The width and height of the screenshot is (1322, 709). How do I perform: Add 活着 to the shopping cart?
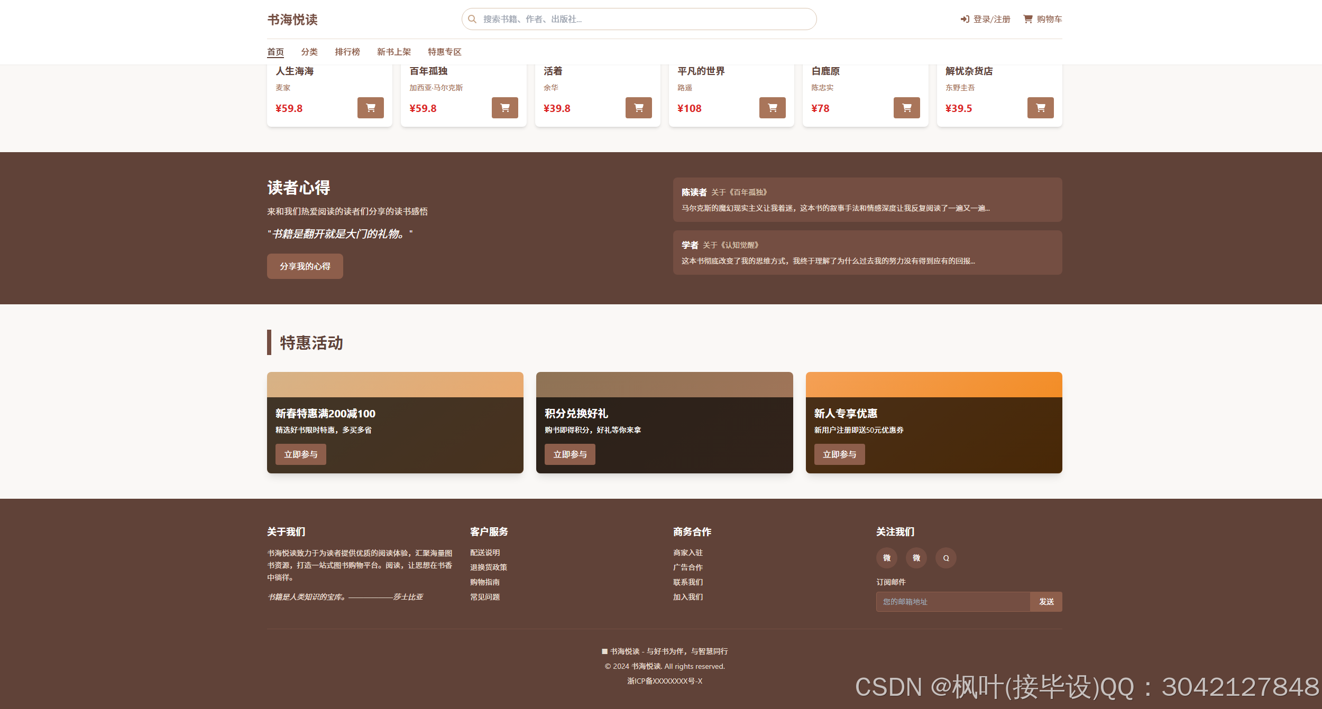click(639, 108)
